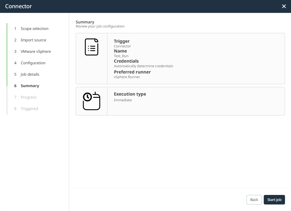Click the Execution type heading
This screenshot has width=291, height=211.
click(130, 94)
